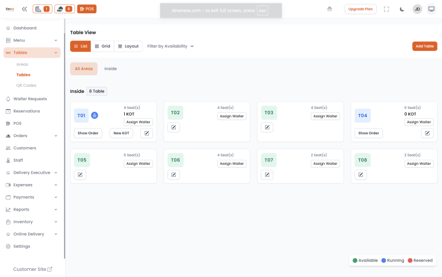Click Show Order on table T04

click(x=369, y=133)
